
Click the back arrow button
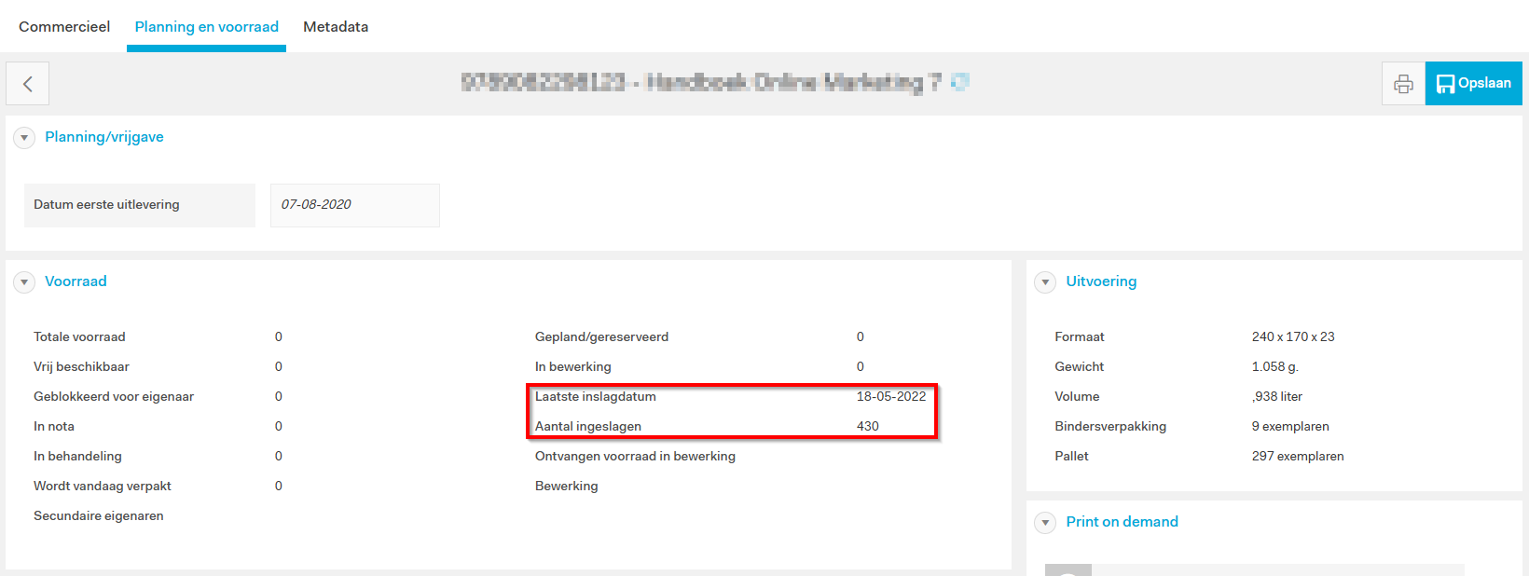point(27,84)
